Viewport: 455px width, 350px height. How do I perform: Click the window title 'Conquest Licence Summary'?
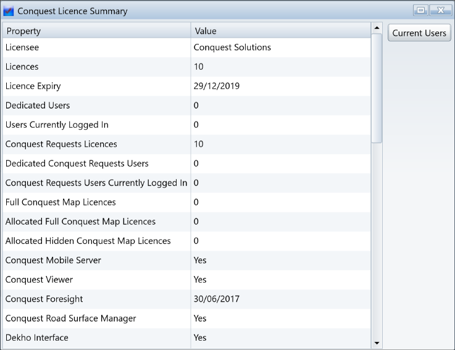tap(72, 11)
